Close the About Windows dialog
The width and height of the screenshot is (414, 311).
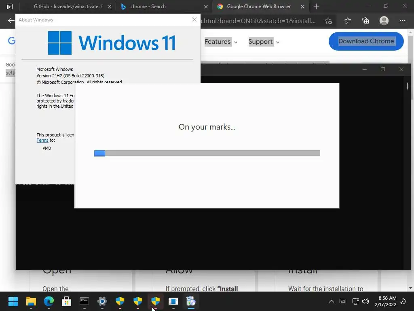click(194, 19)
